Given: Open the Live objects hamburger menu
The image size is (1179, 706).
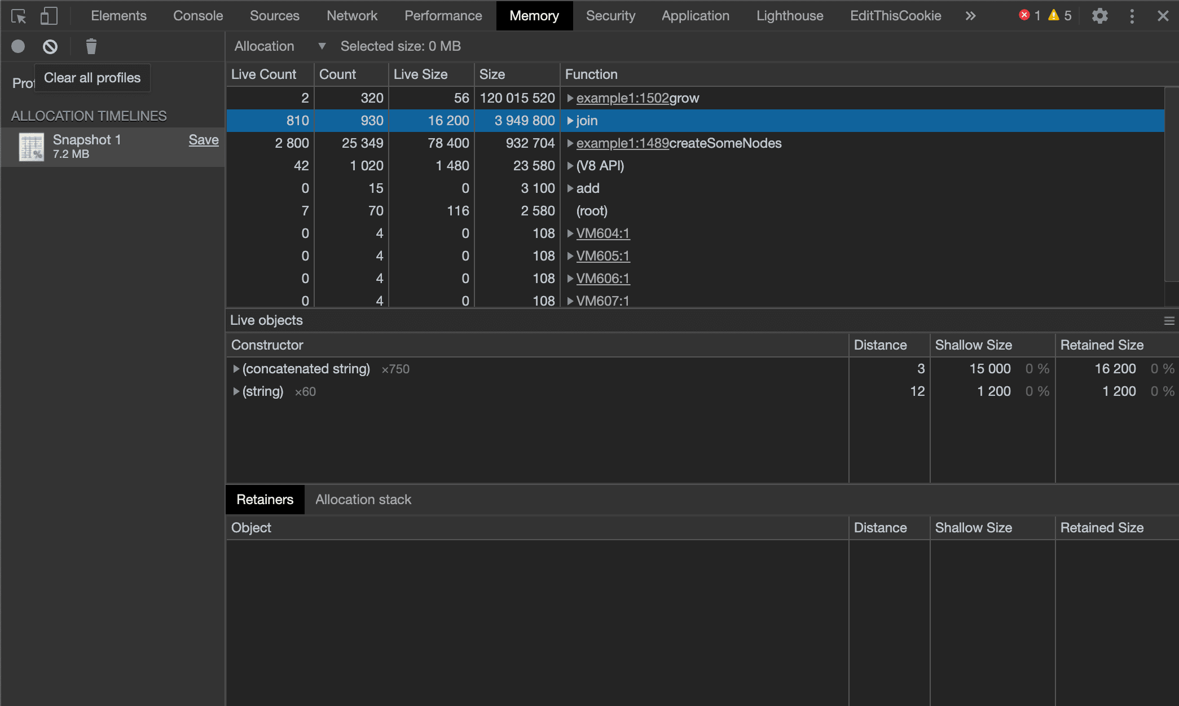Looking at the screenshot, I should (x=1169, y=321).
